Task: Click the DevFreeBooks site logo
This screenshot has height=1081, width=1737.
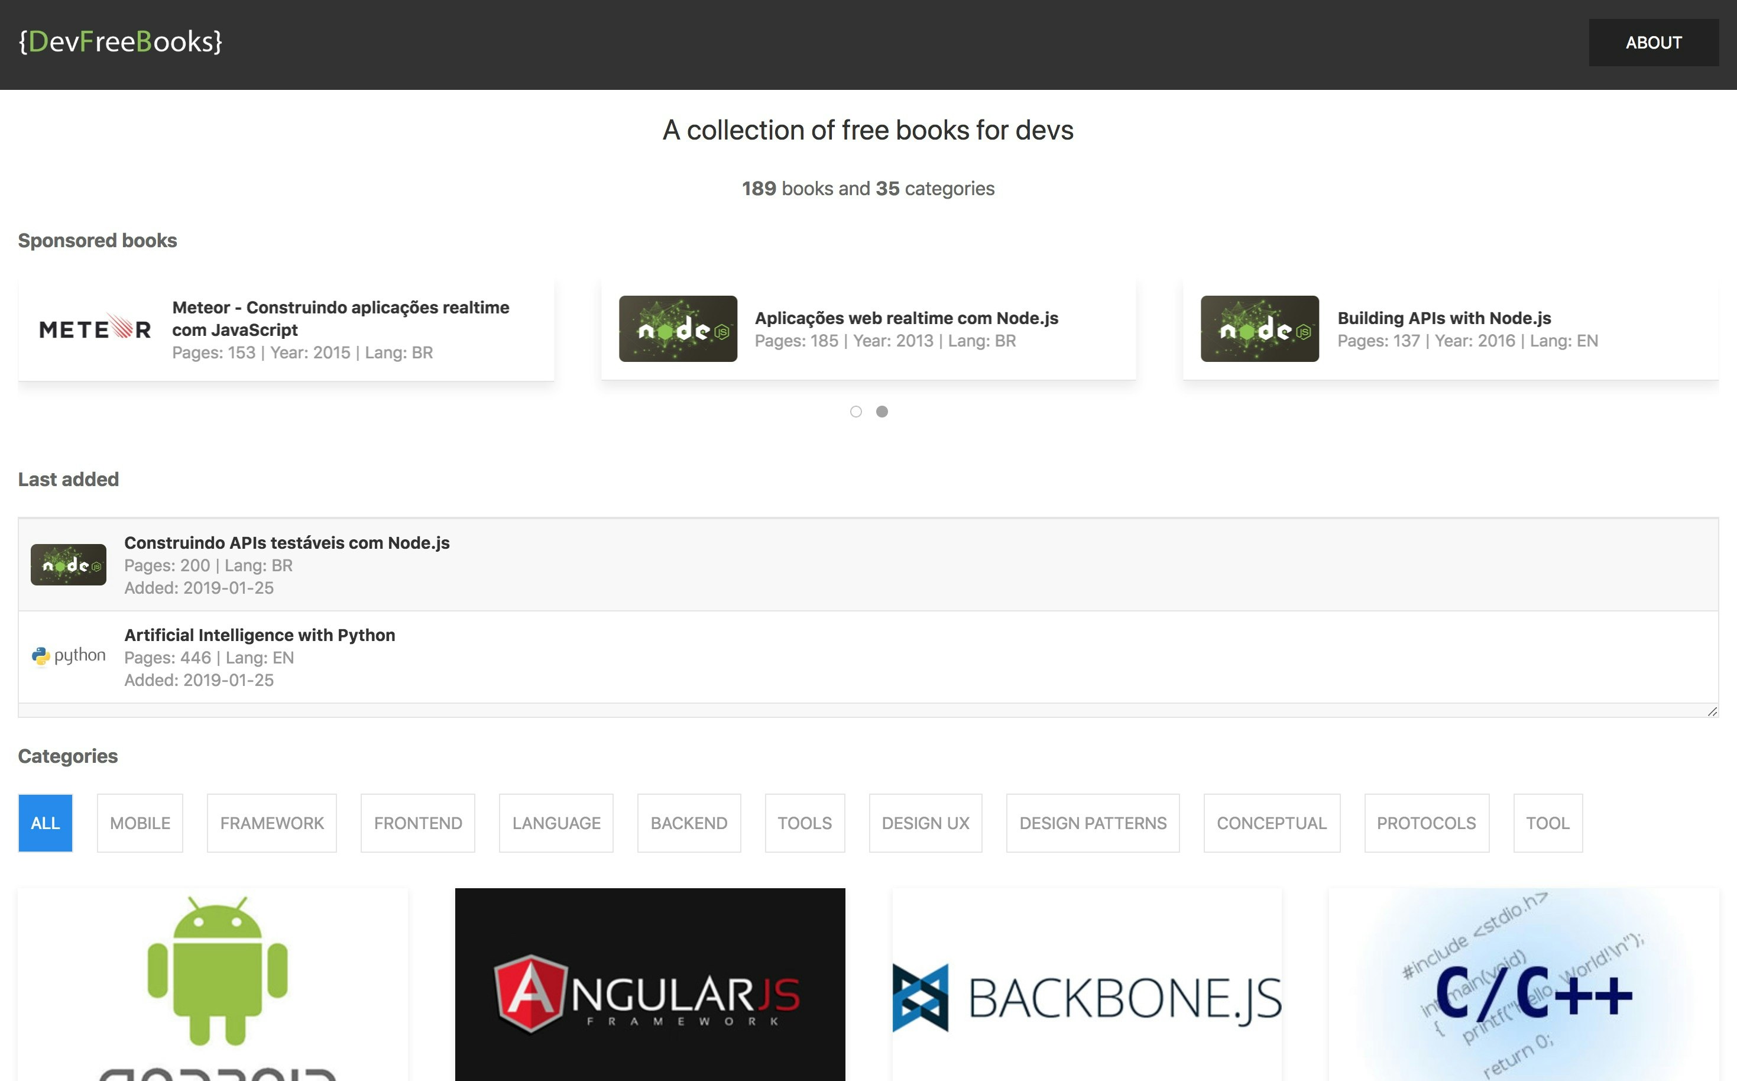Action: point(120,41)
